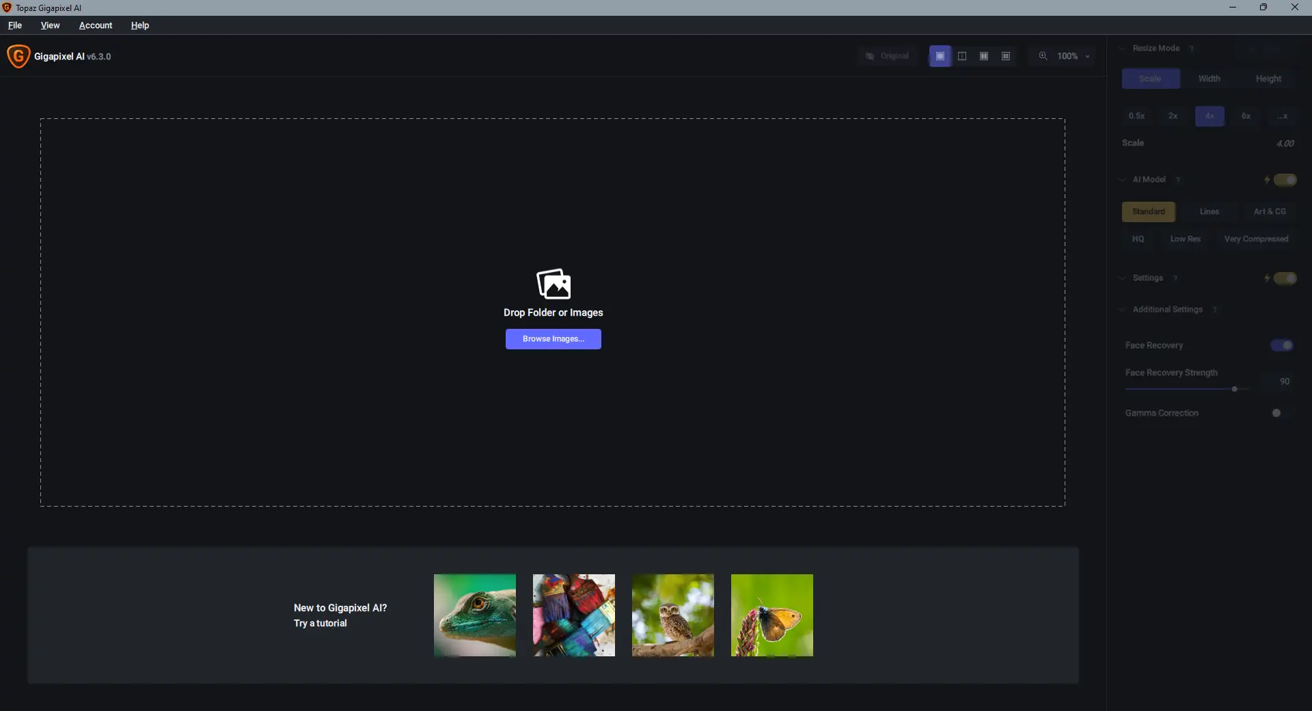Switch resize mode to Height tab
This screenshot has width=1312, height=711.
tap(1268, 79)
